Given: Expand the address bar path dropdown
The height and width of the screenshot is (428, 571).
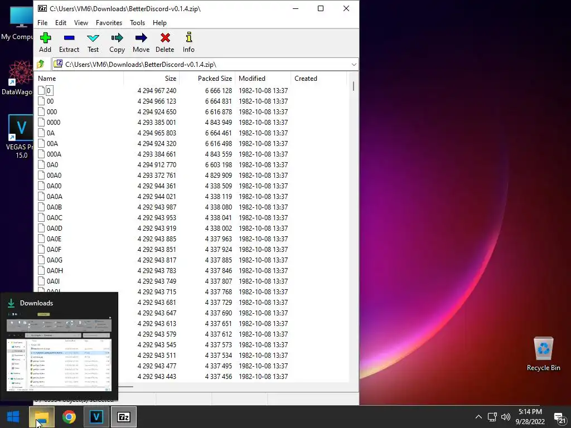Looking at the screenshot, I should [x=354, y=65].
